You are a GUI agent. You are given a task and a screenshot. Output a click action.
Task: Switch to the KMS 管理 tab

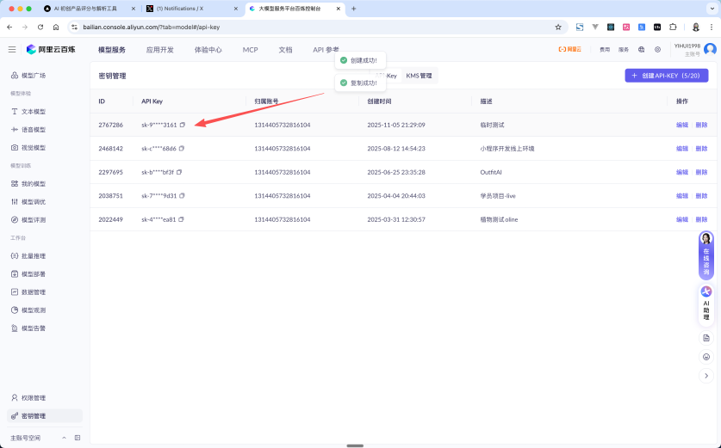[x=419, y=76]
